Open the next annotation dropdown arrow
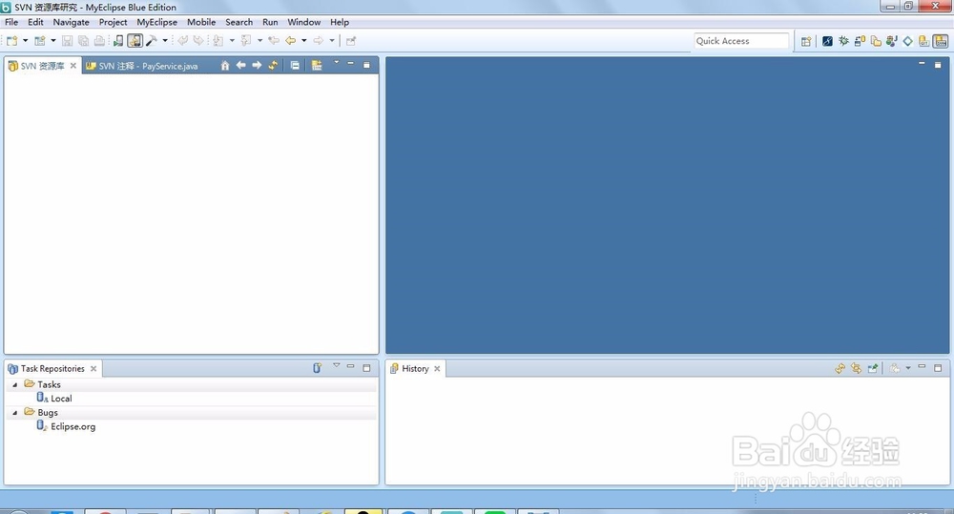The height and width of the screenshot is (514, 954). coord(232,41)
